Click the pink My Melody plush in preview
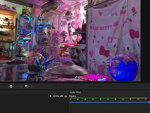The image size is (150, 113). tap(57, 37)
